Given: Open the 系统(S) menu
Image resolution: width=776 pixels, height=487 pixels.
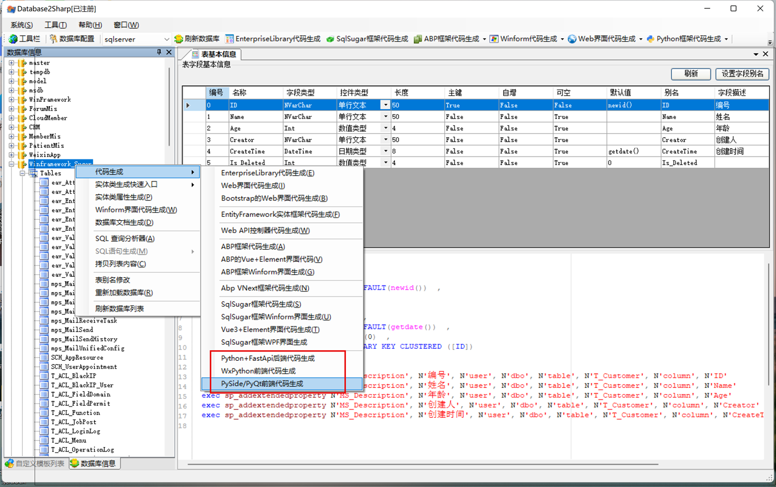Looking at the screenshot, I should coord(22,25).
